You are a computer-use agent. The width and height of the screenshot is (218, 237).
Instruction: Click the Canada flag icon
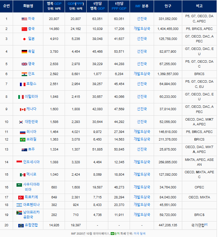click(23, 109)
